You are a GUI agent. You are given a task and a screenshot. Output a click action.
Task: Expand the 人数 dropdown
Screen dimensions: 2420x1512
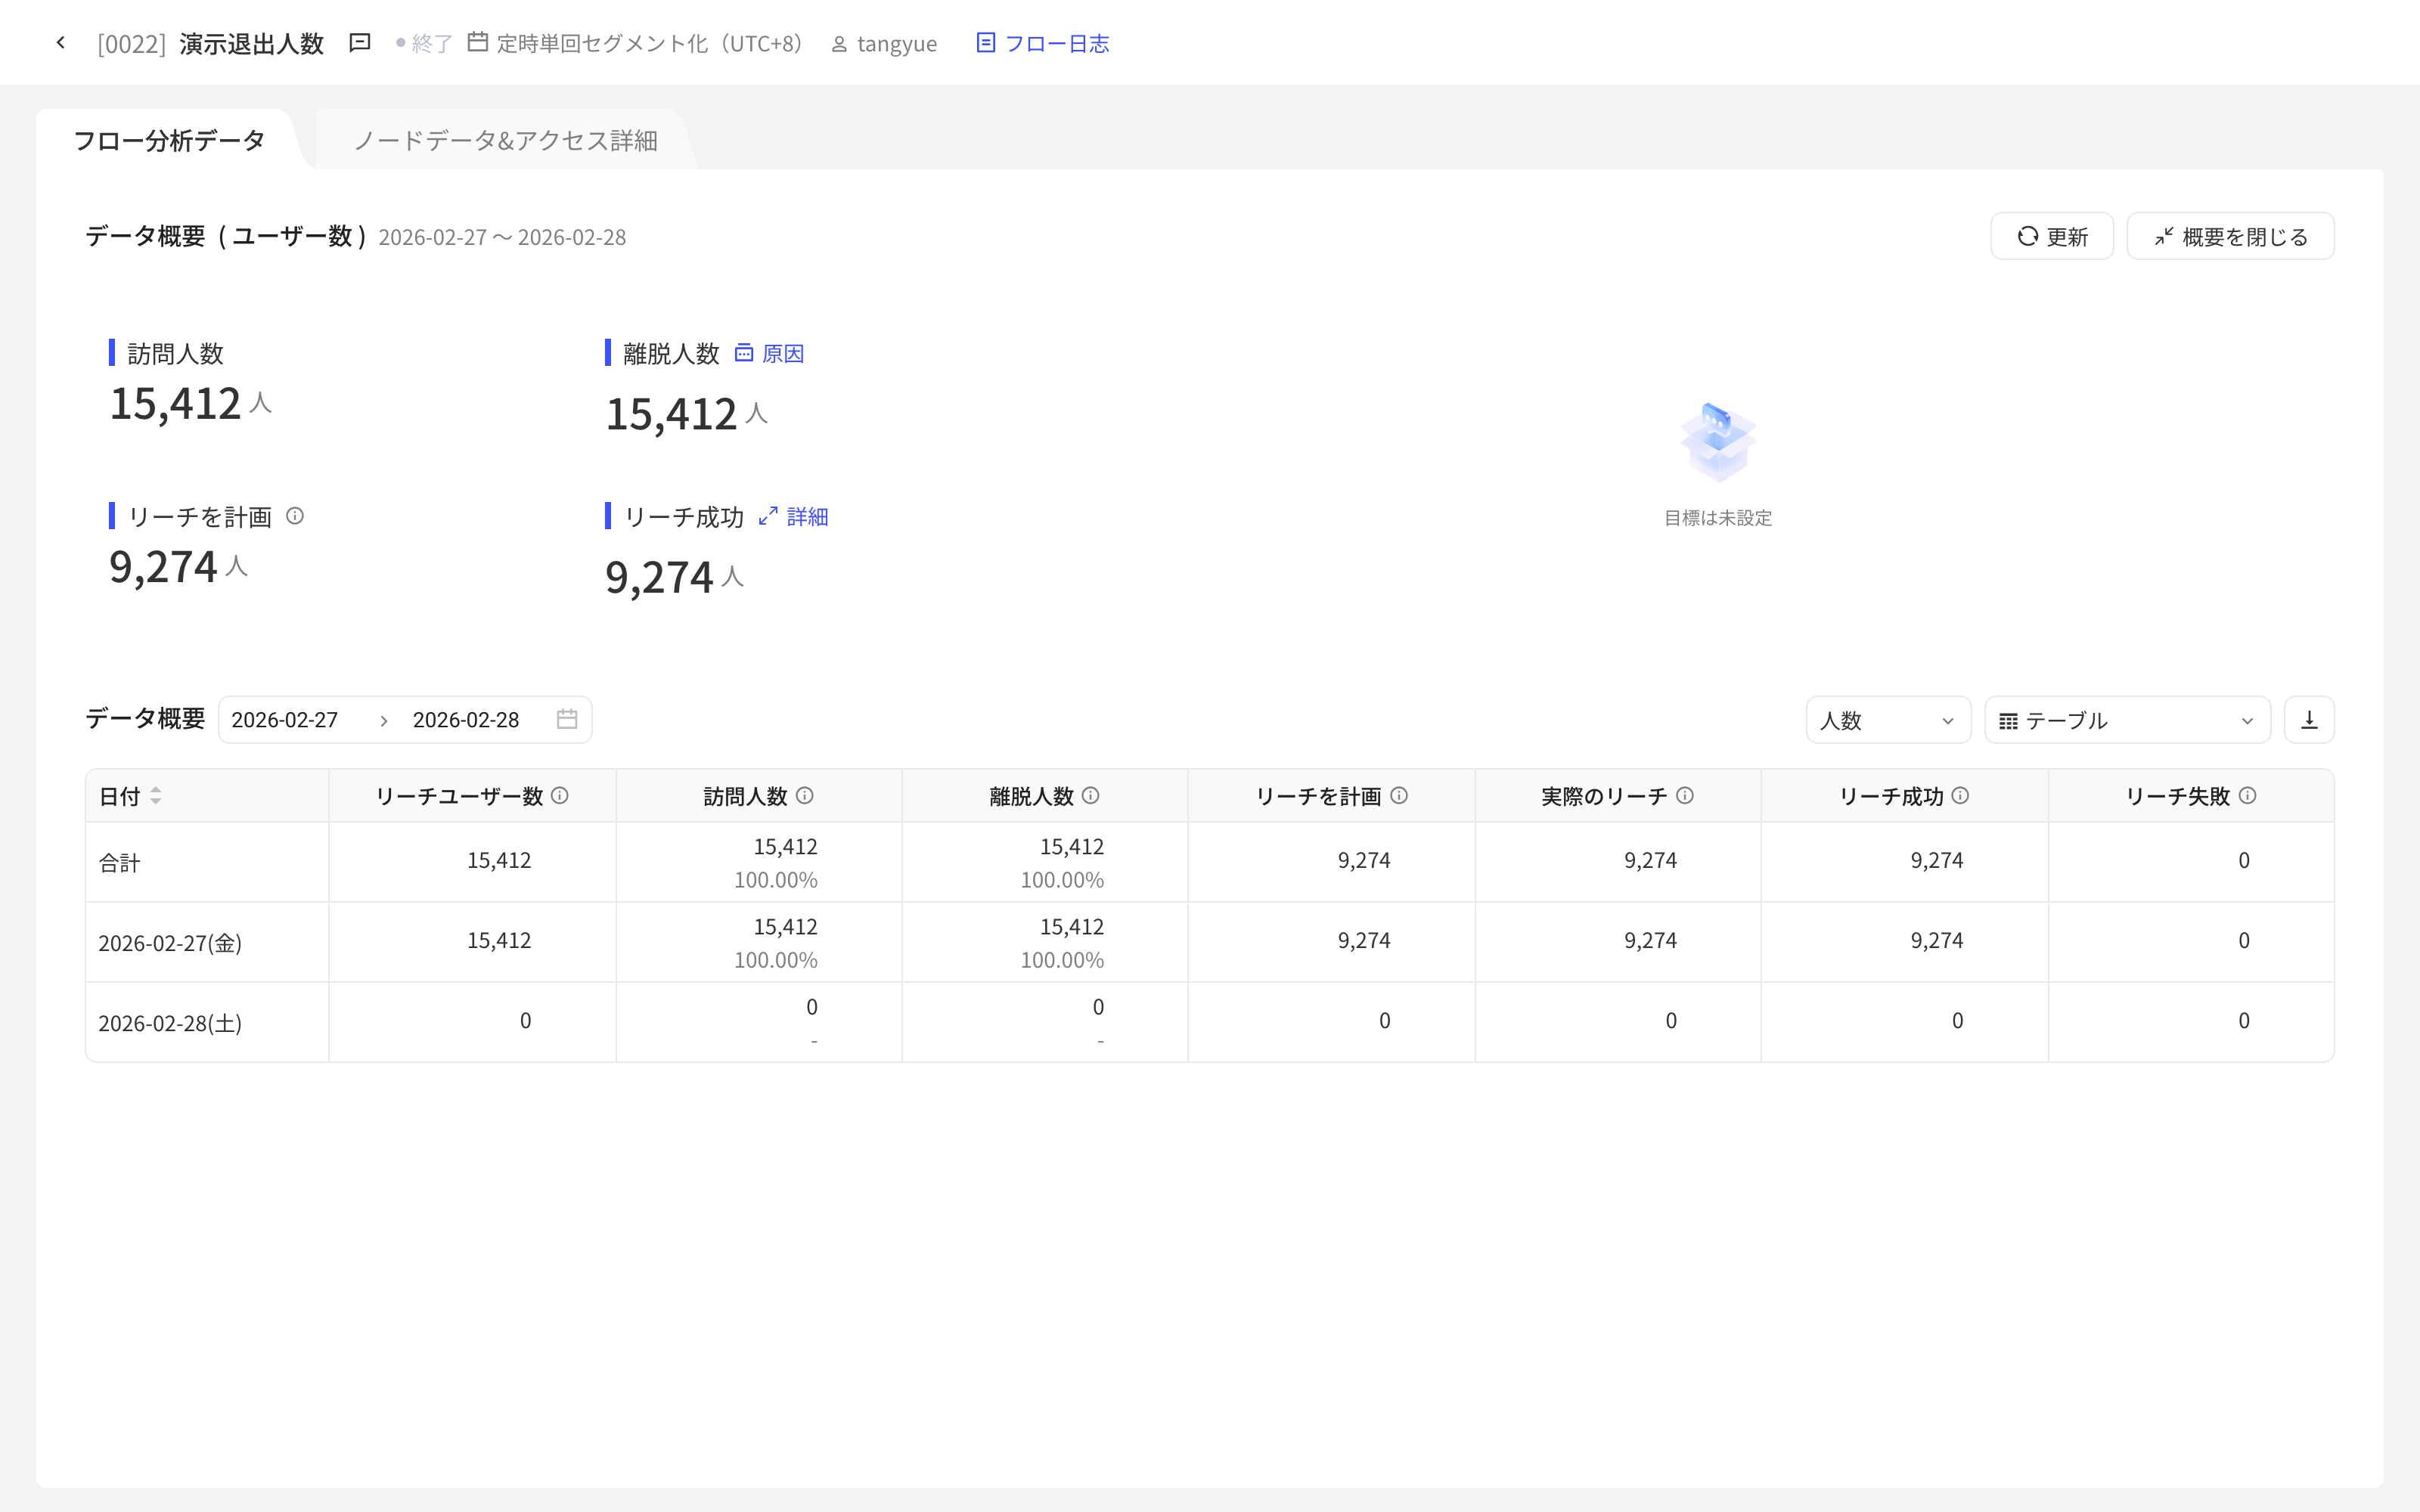[1888, 720]
